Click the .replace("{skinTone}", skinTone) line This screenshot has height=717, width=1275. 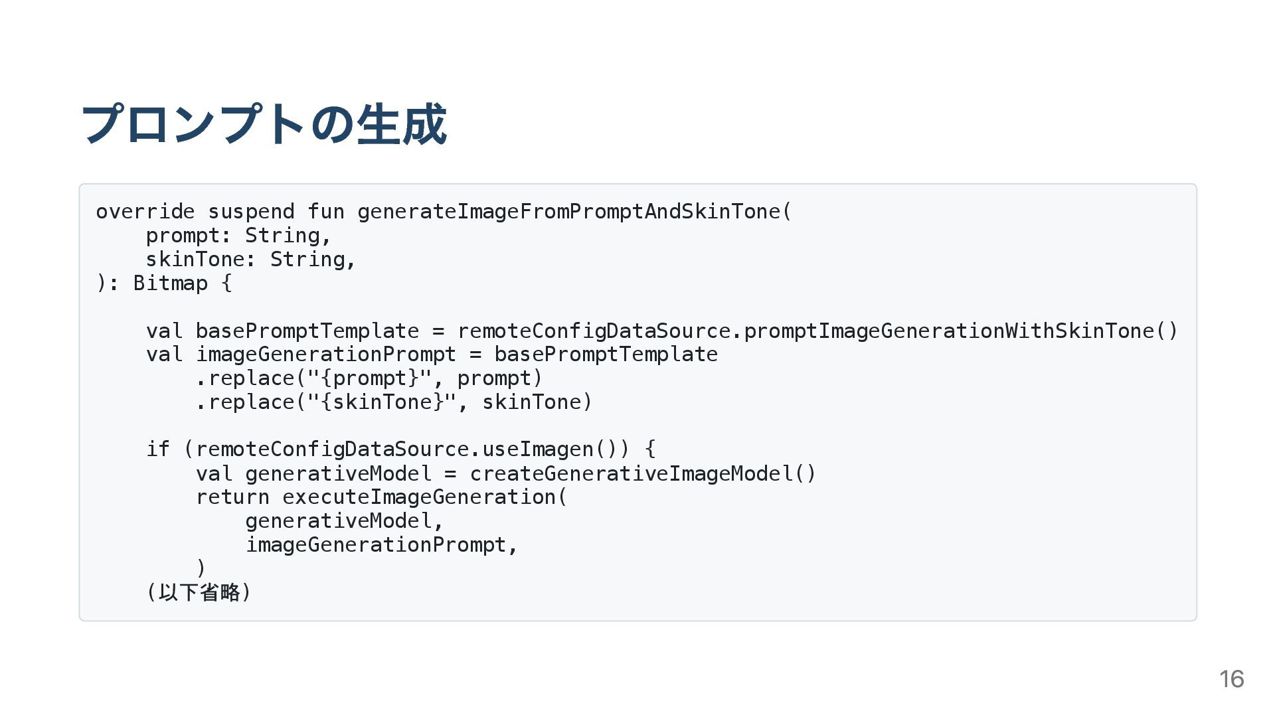point(394,402)
